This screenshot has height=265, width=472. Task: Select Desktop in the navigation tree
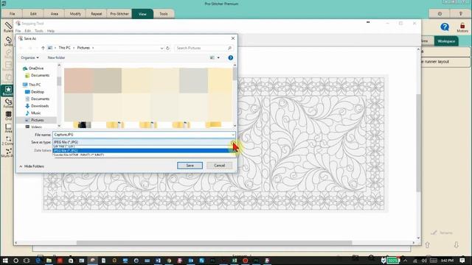click(38, 92)
